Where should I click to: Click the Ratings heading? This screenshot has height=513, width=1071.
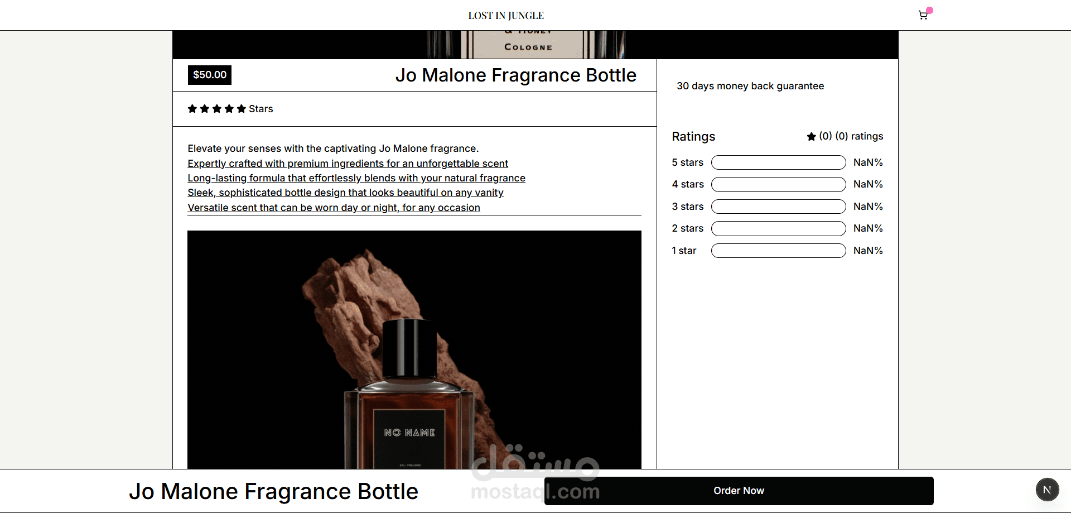693,136
